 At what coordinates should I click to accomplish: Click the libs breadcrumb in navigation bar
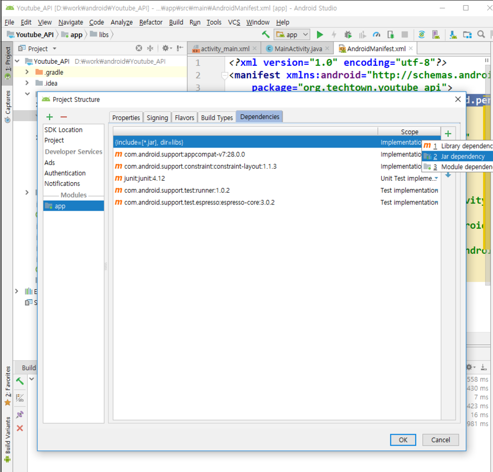pos(100,35)
